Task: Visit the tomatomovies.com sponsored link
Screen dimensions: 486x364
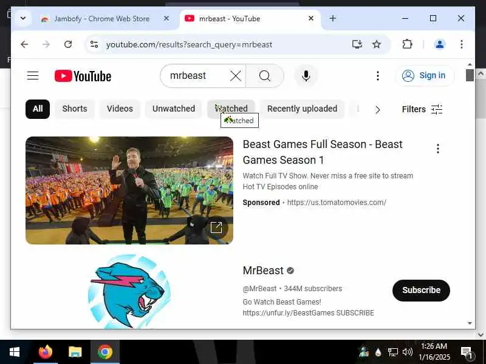Action: (337, 203)
